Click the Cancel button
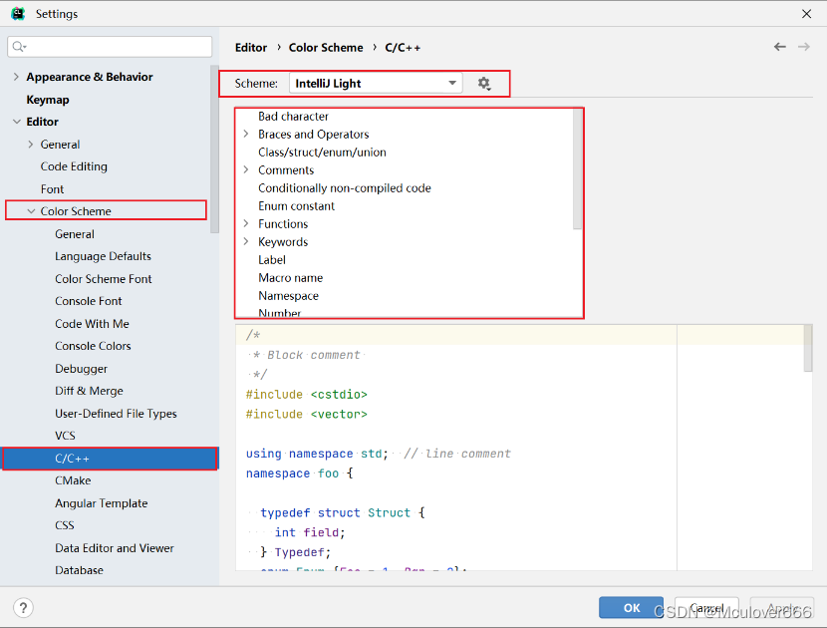This screenshot has width=827, height=628. [x=706, y=607]
